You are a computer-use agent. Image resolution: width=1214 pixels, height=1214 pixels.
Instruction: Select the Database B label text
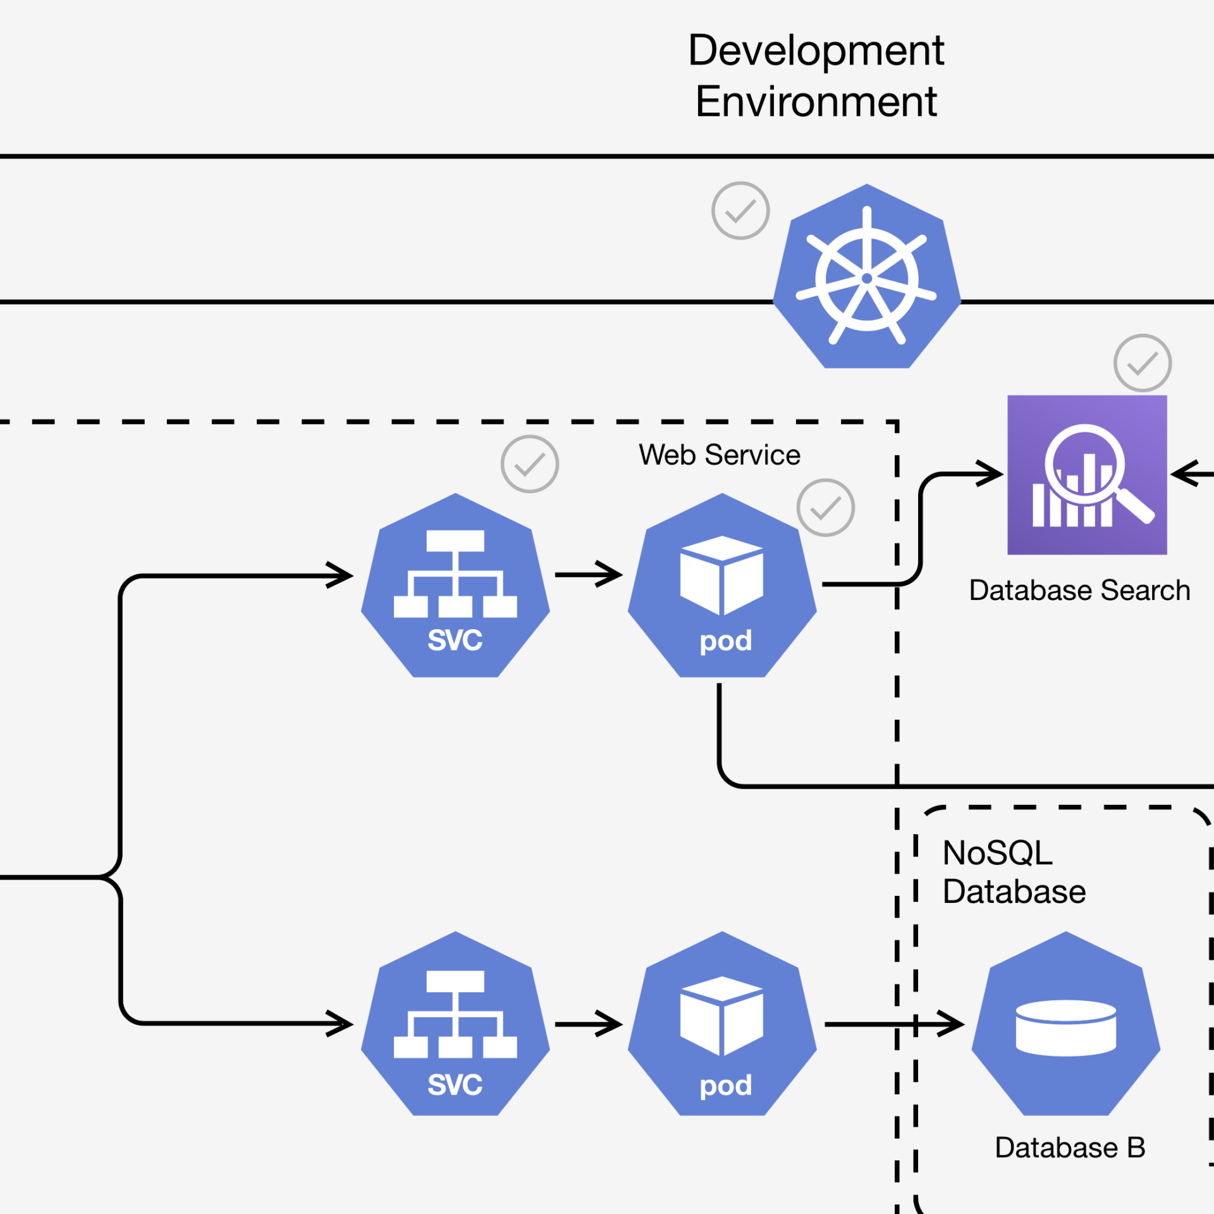[1070, 1148]
